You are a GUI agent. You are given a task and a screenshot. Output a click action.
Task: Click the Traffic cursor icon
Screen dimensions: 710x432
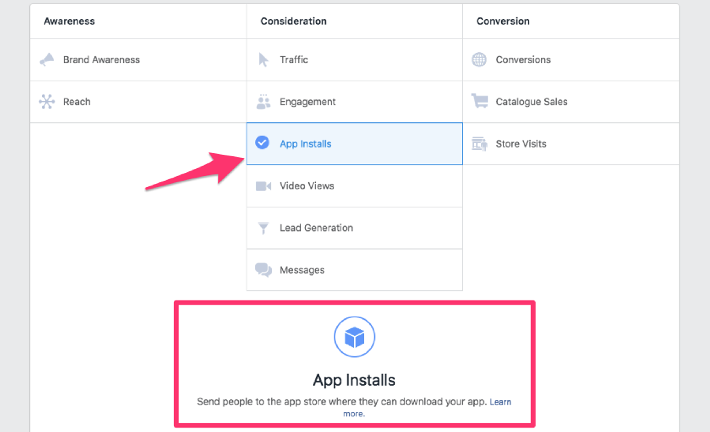263,60
